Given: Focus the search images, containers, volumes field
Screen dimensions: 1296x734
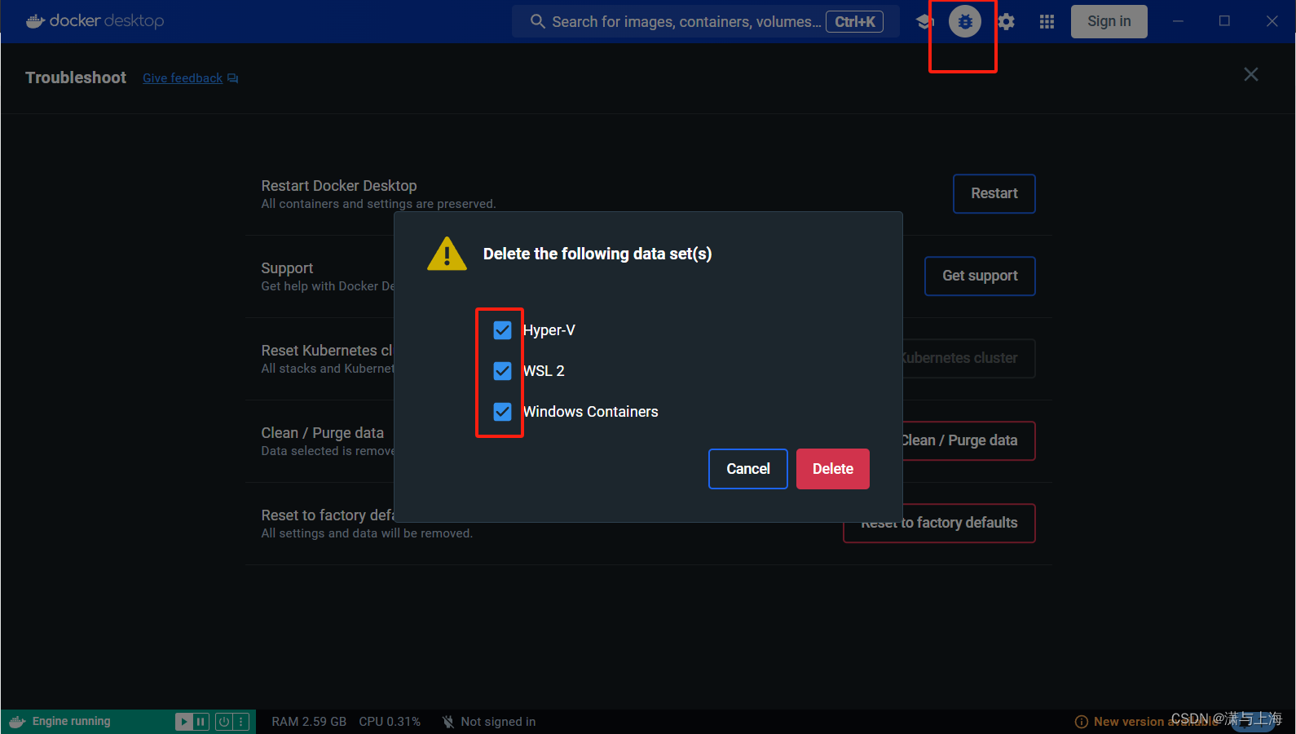Looking at the screenshot, I should pos(706,21).
